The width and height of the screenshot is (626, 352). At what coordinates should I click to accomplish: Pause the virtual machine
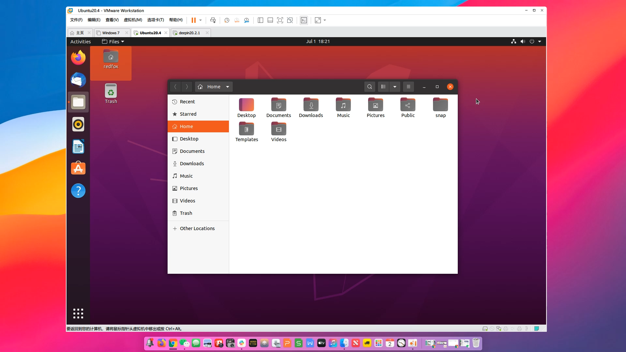[193, 20]
